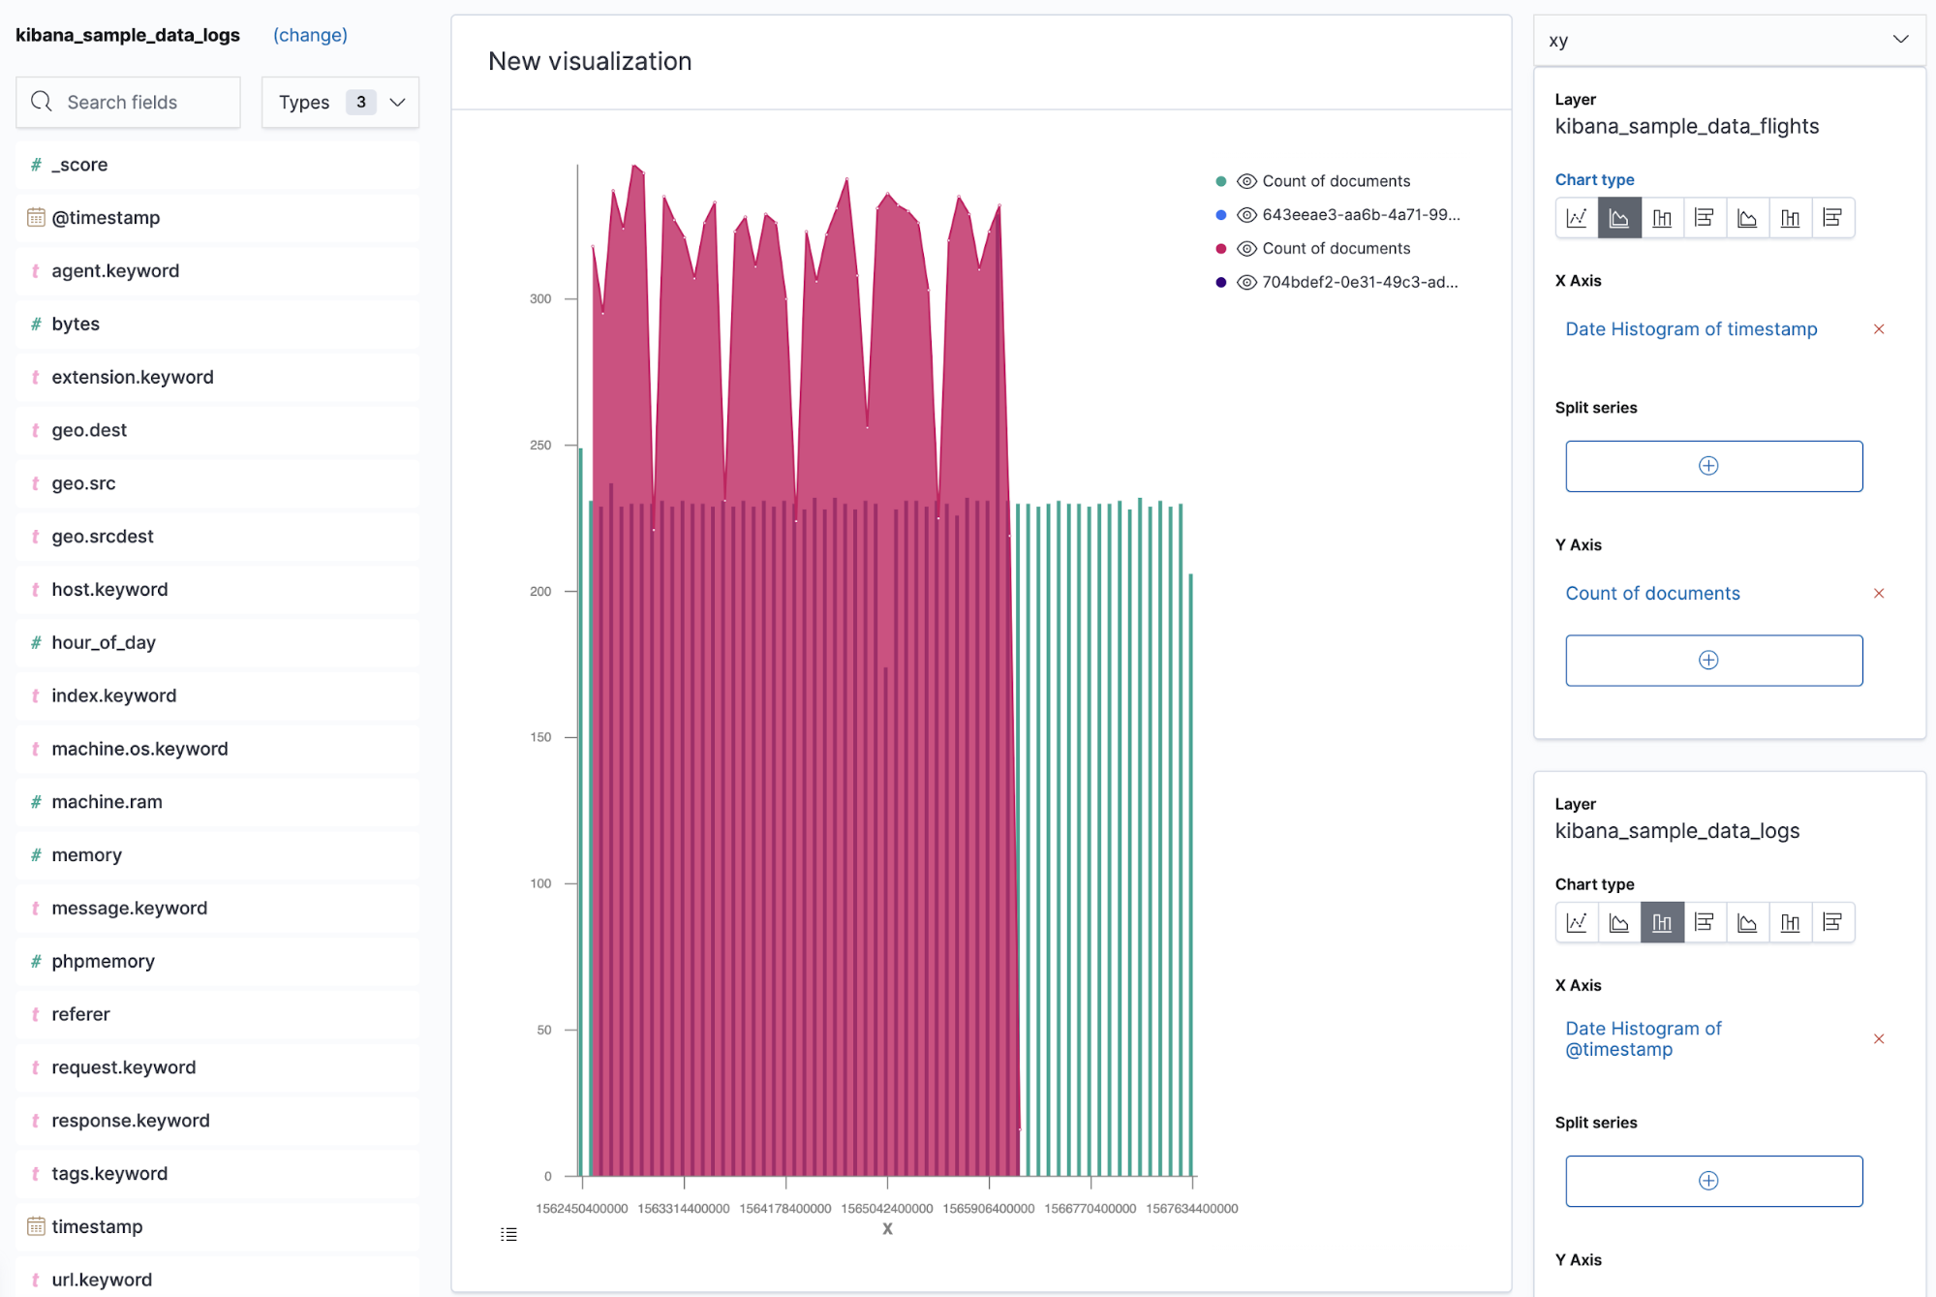Click the legend list icon below the chart

click(x=508, y=1234)
